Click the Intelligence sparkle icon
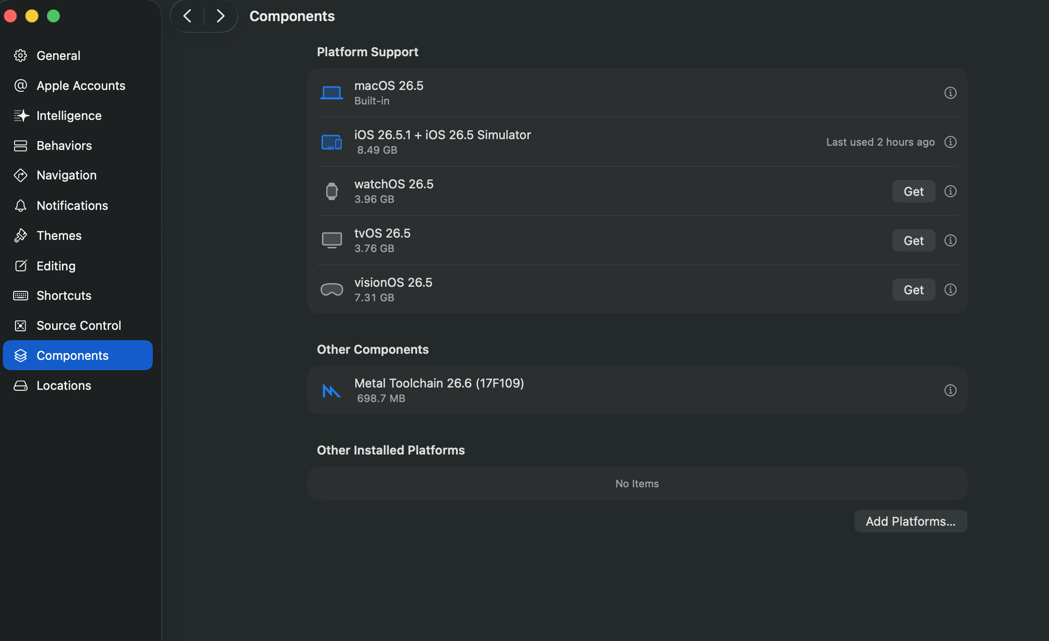Screen dimensions: 1049x641 pyautogui.click(x=21, y=115)
